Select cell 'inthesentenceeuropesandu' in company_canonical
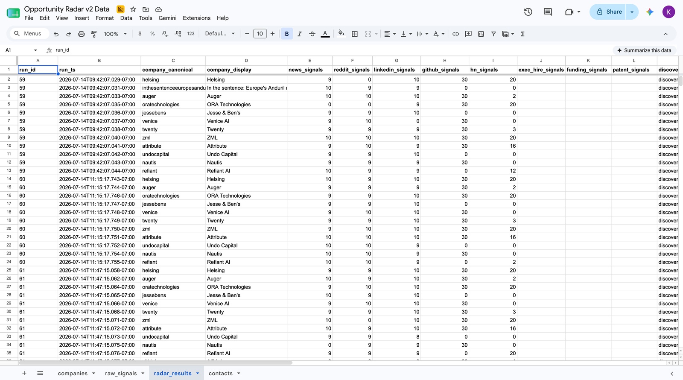The image size is (683, 380). point(173,88)
